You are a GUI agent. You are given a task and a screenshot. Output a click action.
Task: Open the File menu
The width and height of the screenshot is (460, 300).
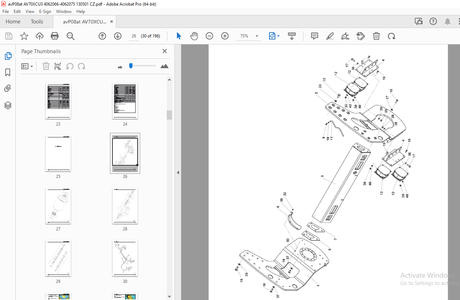pyautogui.click(x=6, y=11)
